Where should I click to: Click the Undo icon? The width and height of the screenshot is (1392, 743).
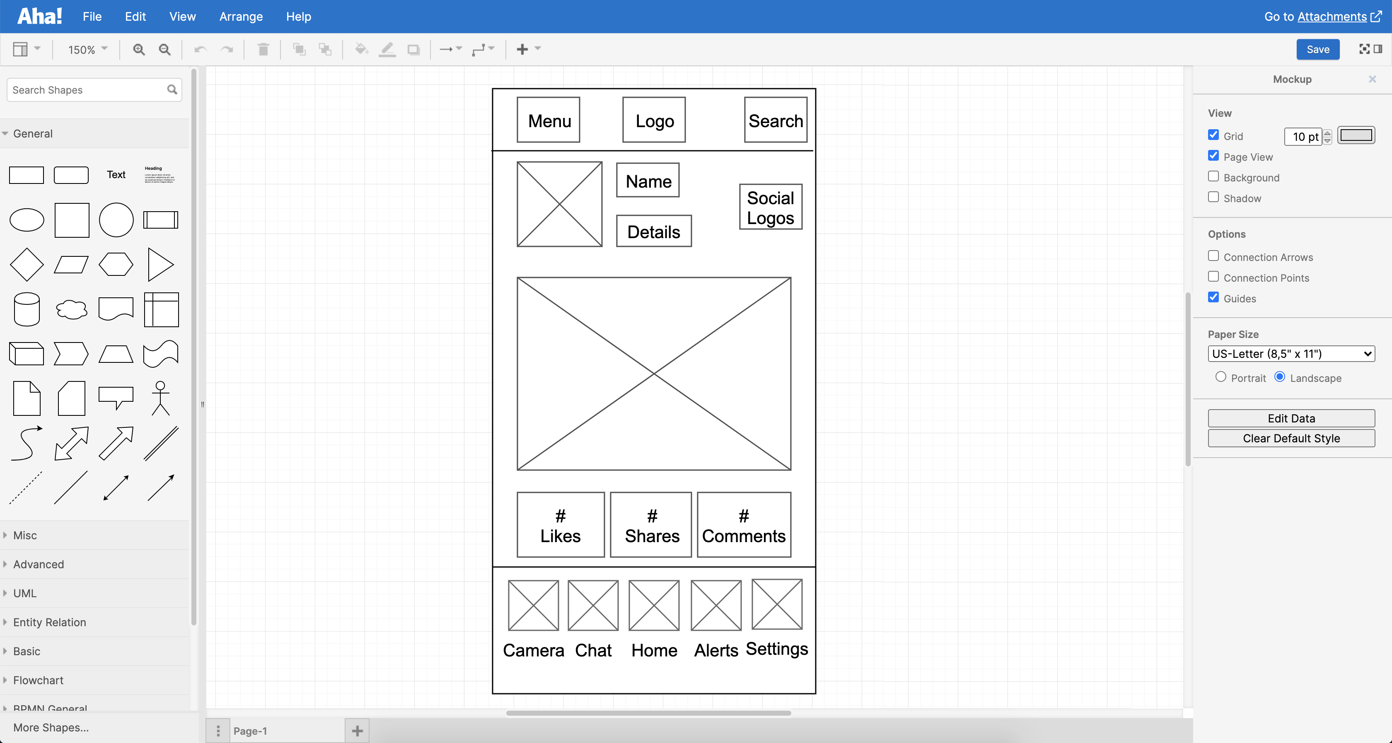pos(200,49)
